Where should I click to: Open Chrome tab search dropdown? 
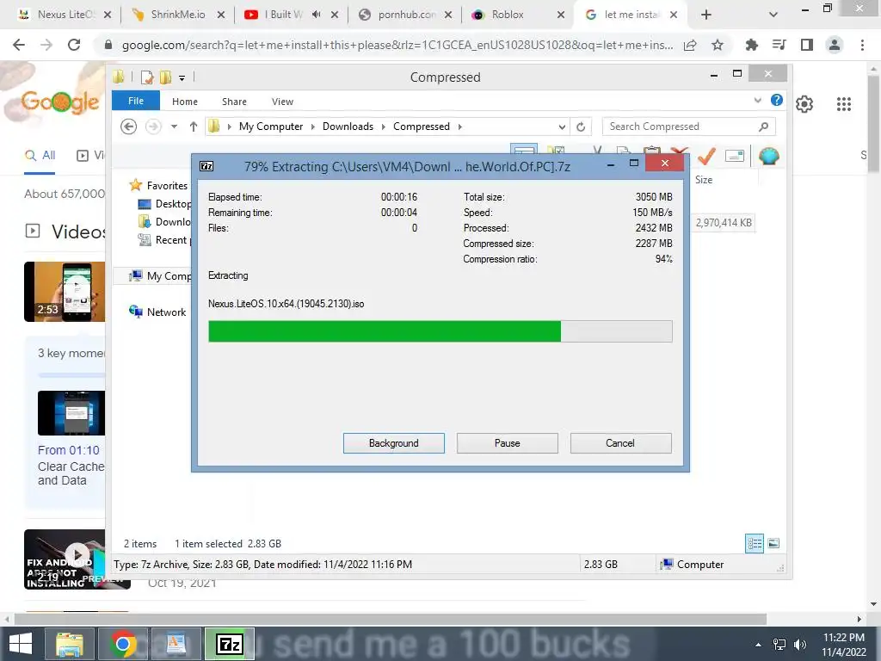(x=773, y=15)
